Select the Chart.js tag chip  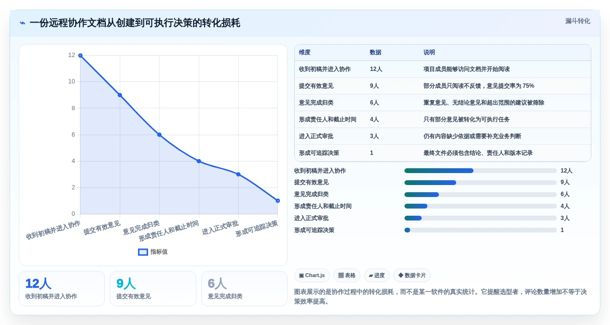click(312, 275)
